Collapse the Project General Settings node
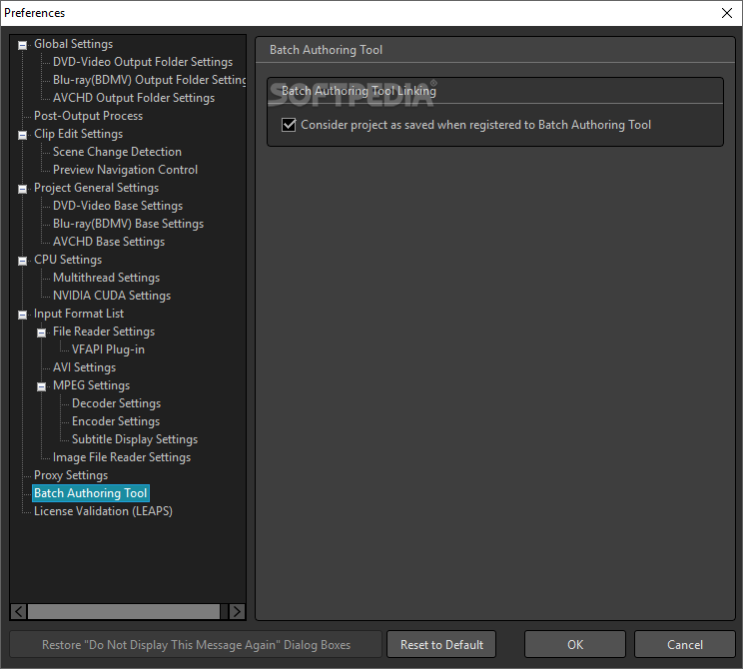The height and width of the screenshot is (669, 743). click(22, 190)
